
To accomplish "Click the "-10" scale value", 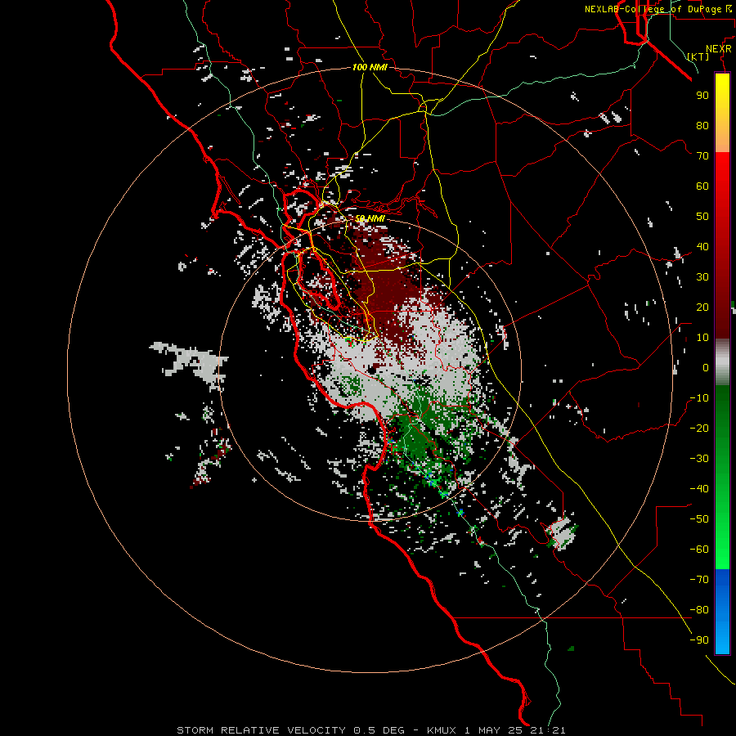I will [699, 398].
